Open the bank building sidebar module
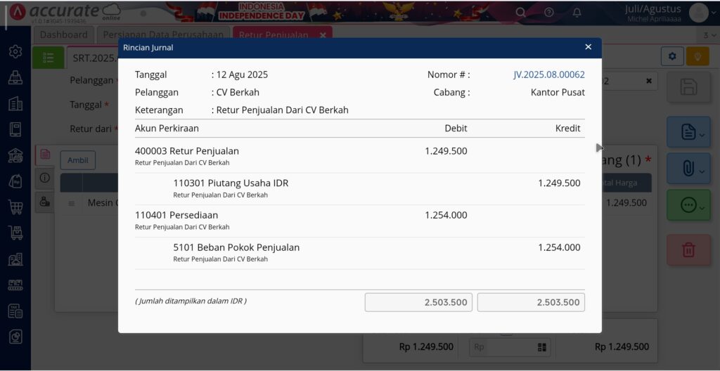Viewport: 720px width, 371px height. point(15,156)
